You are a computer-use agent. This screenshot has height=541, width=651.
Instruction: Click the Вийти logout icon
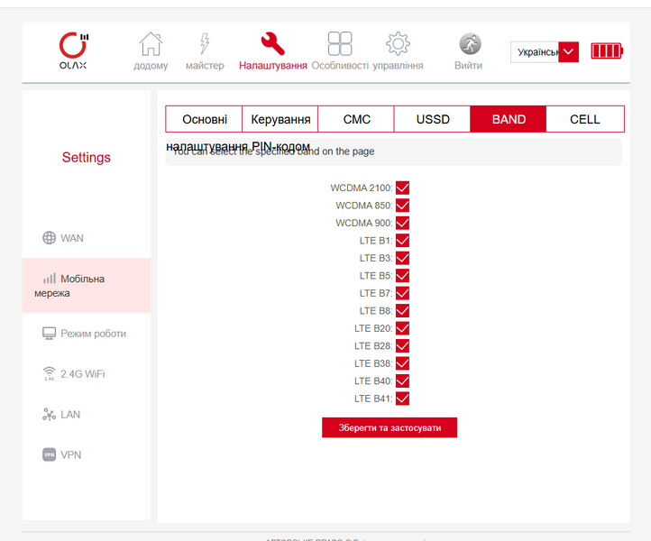pos(470,43)
